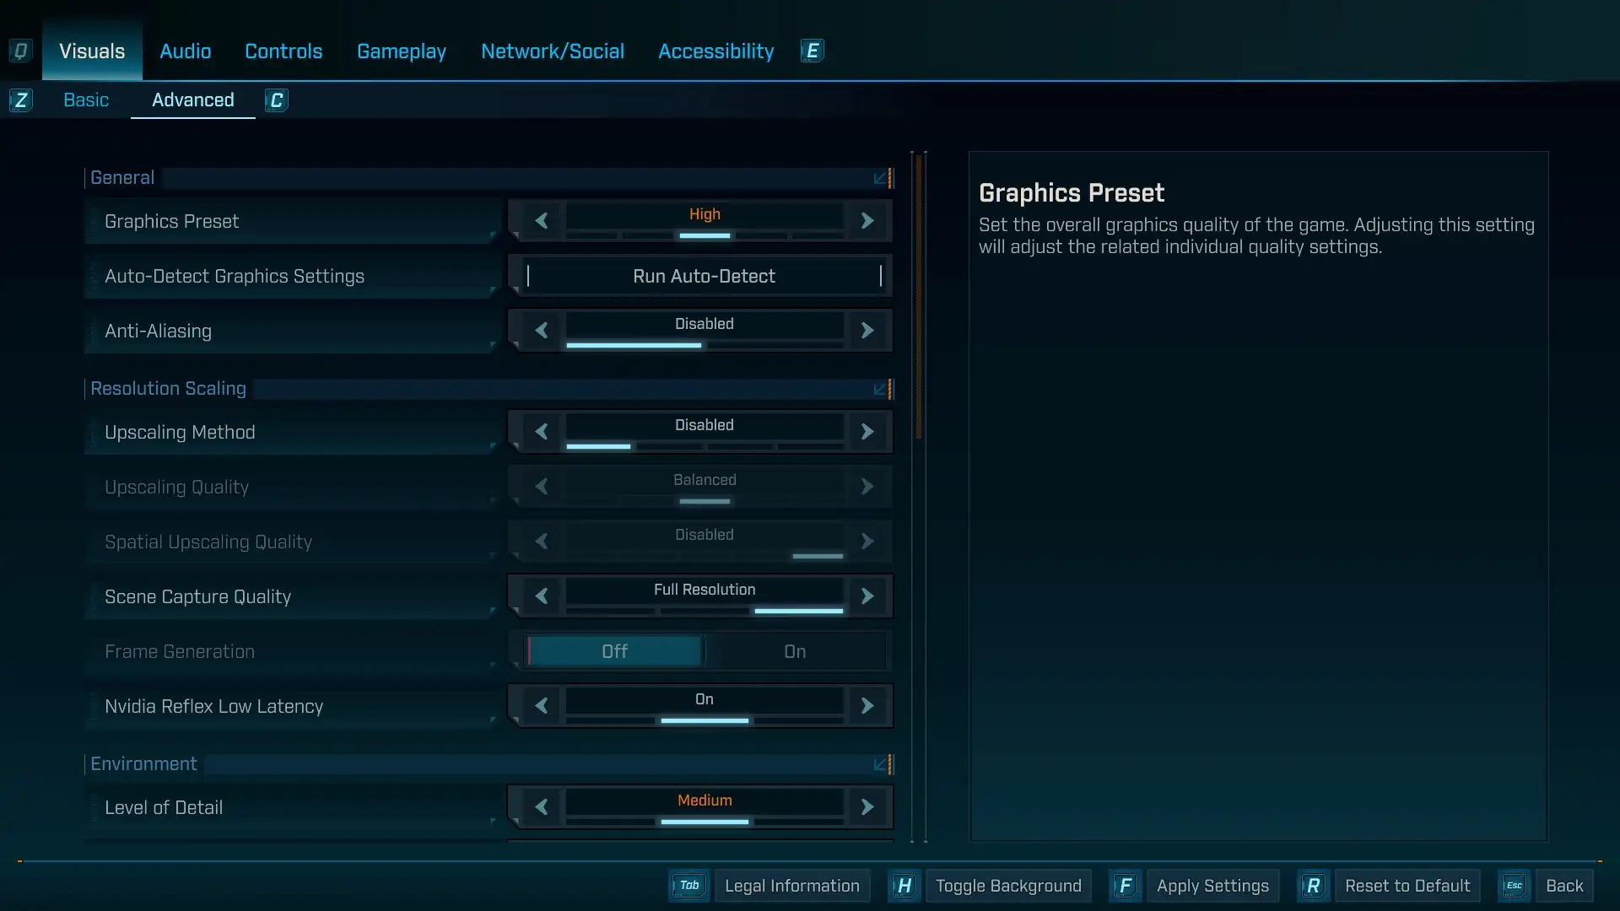Screen dimensions: 1620x911
Task: Click Upscaling Quality right arrow
Action: (x=867, y=487)
